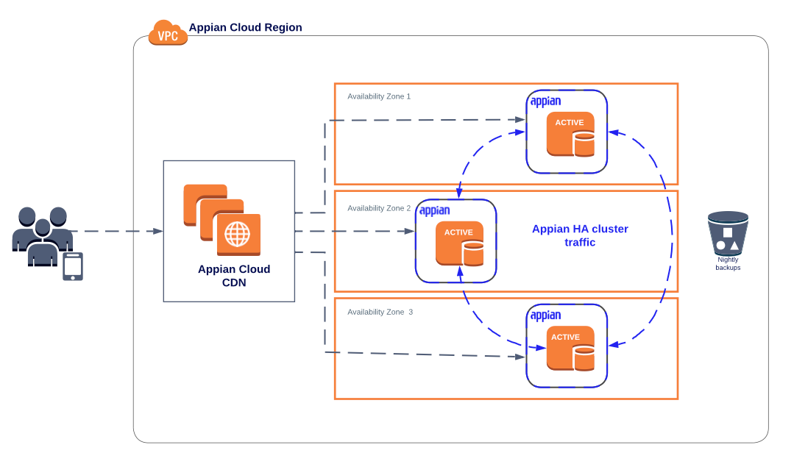Select ACTIVE server icon in Availability Zone 1

(570, 134)
